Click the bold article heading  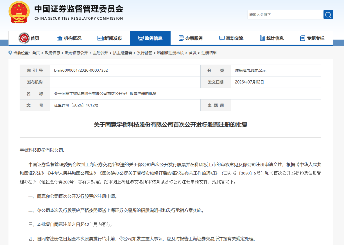[x=170, y=125]
